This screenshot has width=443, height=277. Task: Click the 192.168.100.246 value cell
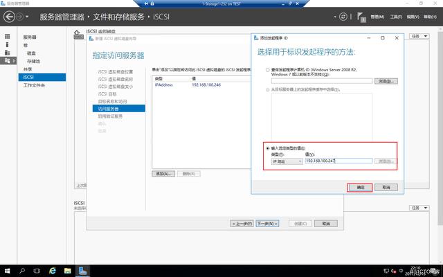206,84
